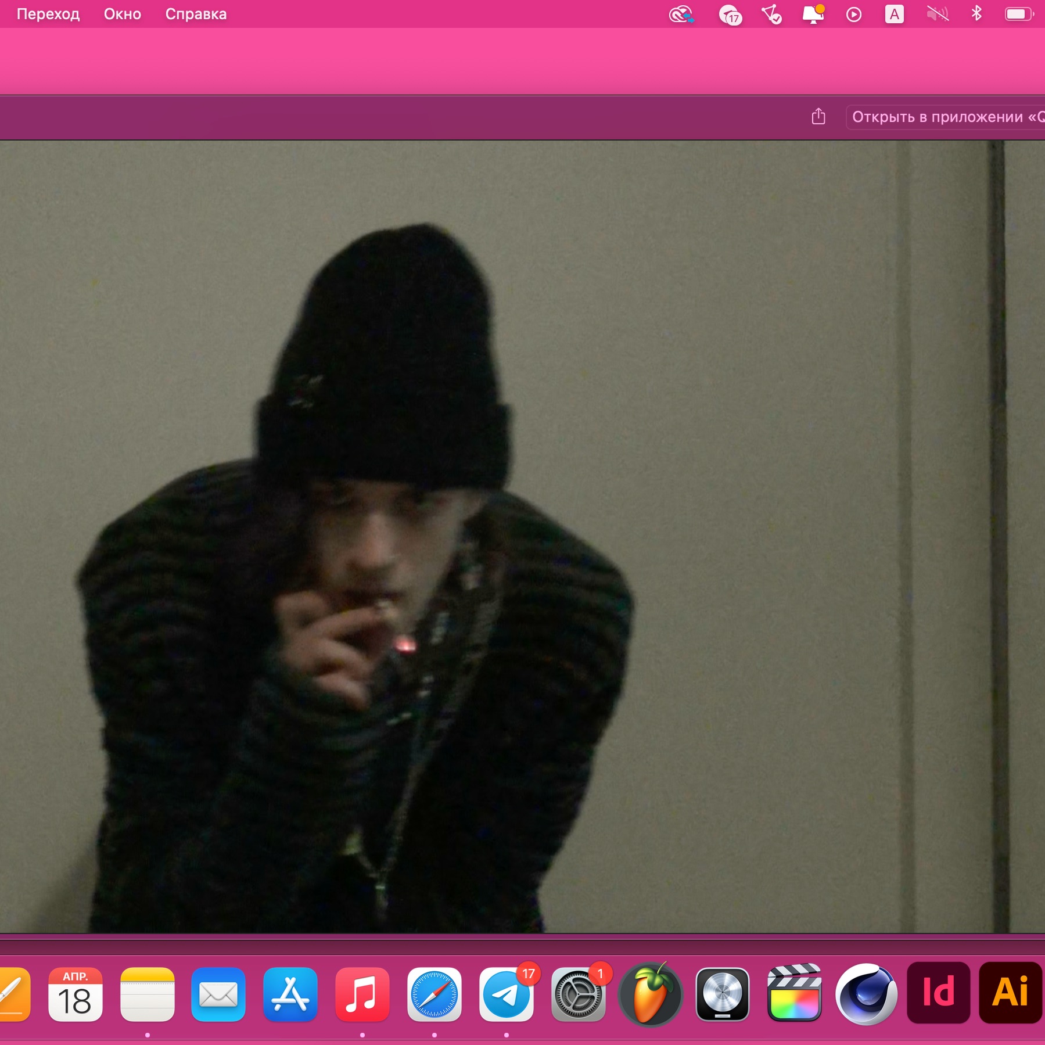
Task: Click the Share button in preview toolbar
Action: (x=818, y=117)
